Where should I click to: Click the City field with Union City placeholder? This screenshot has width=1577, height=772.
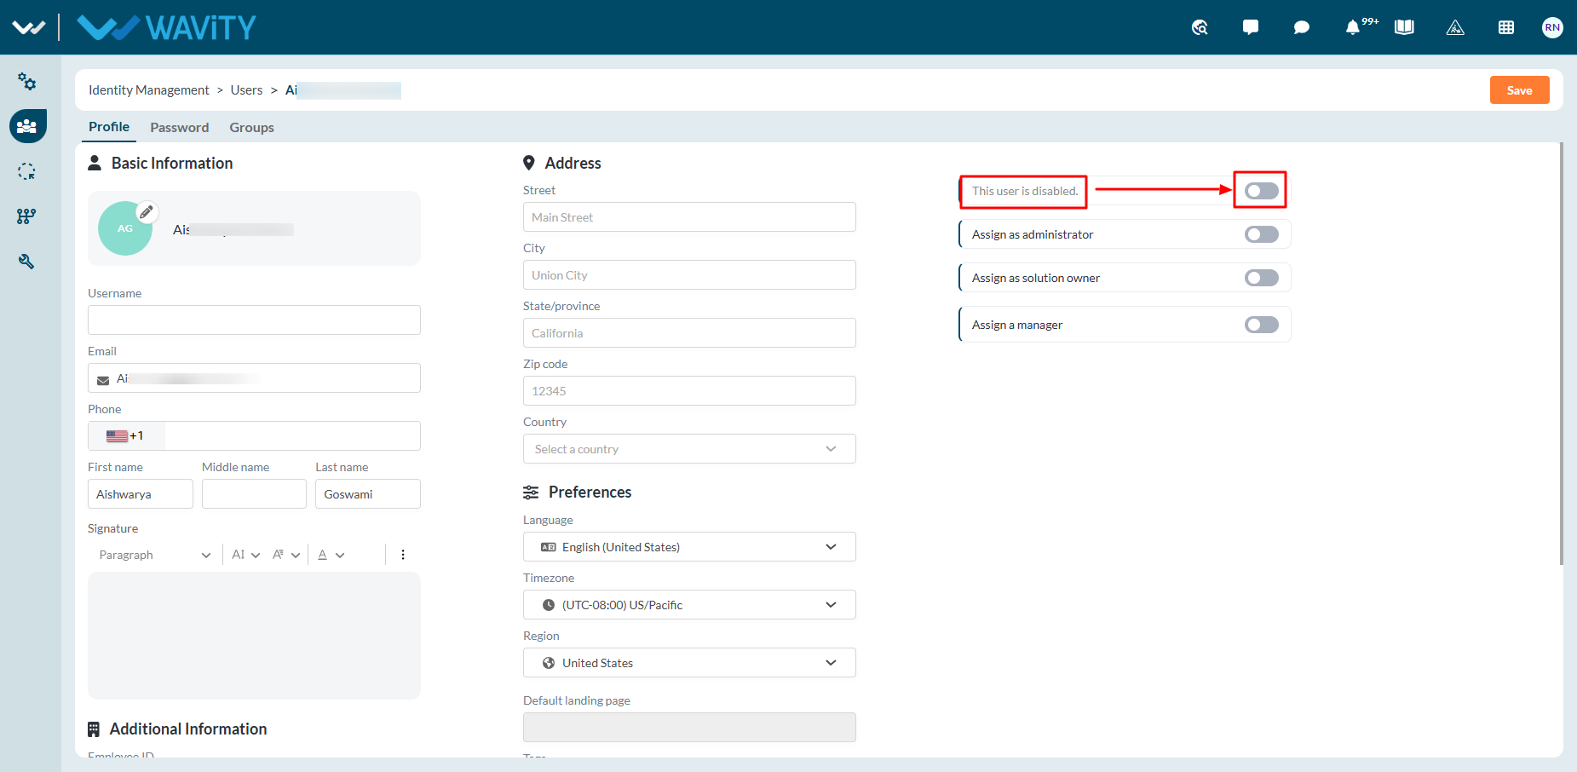[689, 274]
